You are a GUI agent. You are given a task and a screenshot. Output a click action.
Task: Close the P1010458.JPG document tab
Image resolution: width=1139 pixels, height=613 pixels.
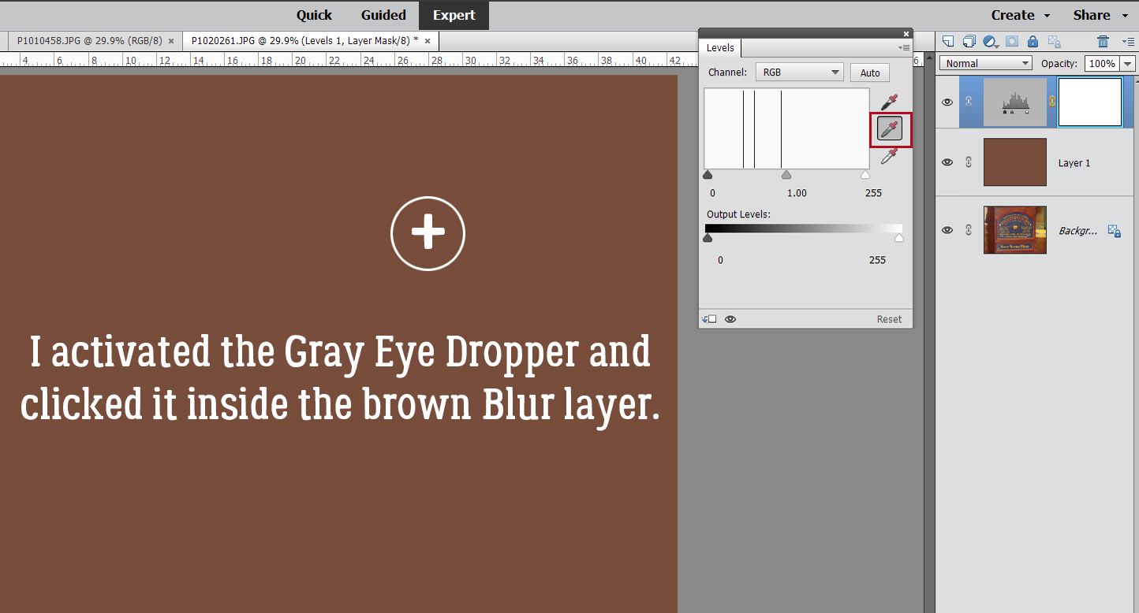pos(171,41)
